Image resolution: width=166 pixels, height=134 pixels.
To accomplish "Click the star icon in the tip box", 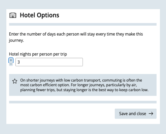I will (15, 81).
